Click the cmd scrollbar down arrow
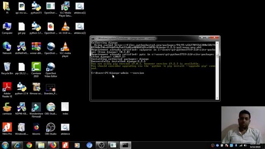 point(217,98)
